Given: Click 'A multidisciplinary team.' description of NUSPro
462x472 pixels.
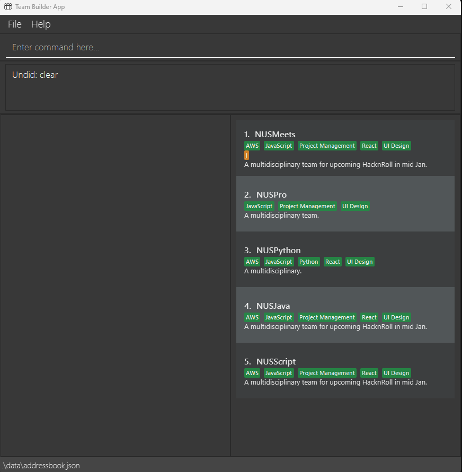Looking at the screenshot, I should coord(281,216).
